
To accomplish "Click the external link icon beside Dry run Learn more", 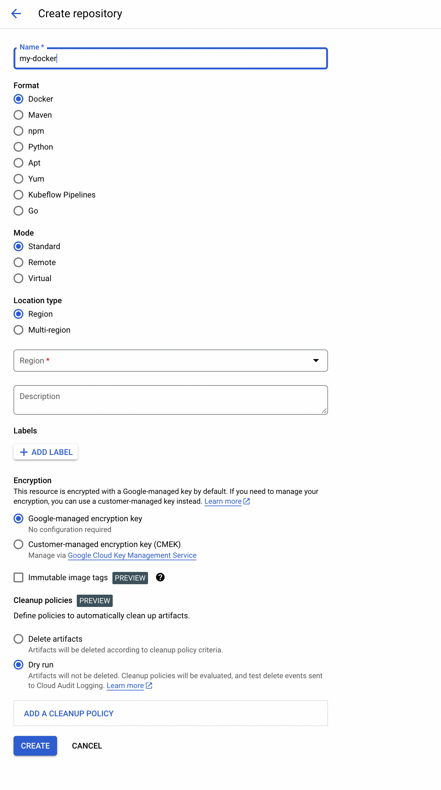I will click(149, 686).
